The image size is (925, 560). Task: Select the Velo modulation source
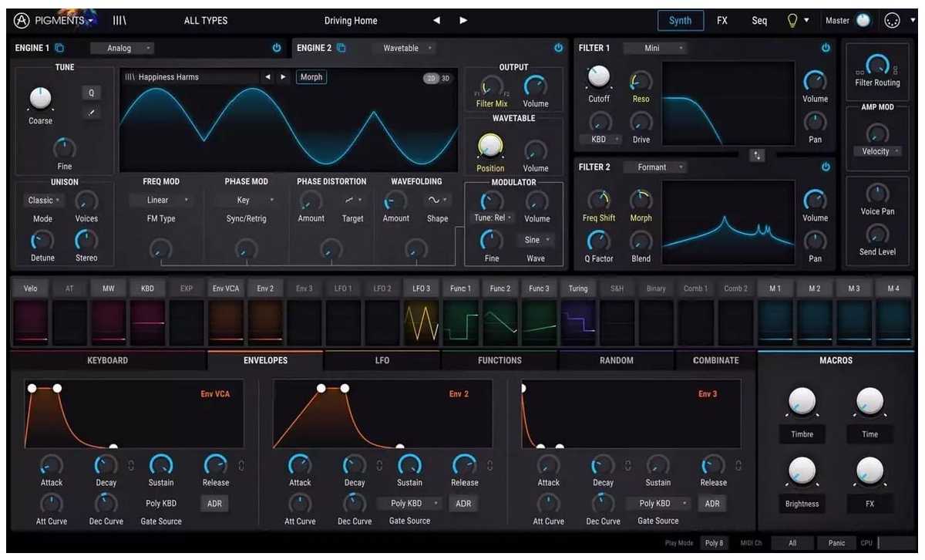[31, 288]
